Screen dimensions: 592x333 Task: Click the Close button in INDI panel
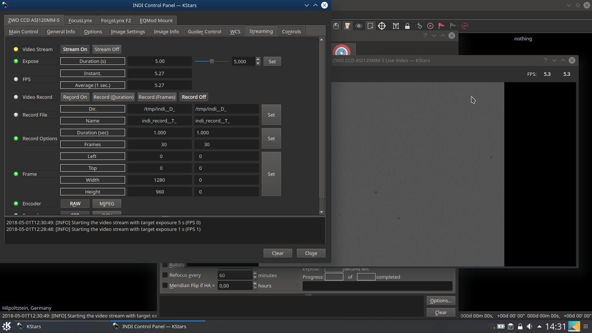pos(311,253)
